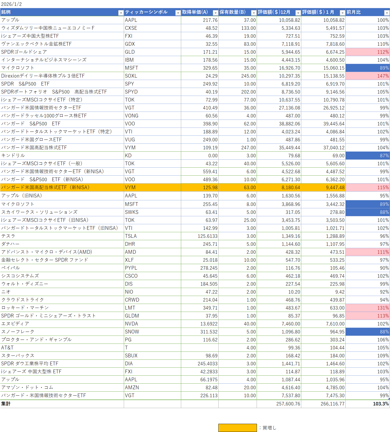
Task: Select the 集計 total label cell
Action: pyautogui.click(x=62, y=404)
